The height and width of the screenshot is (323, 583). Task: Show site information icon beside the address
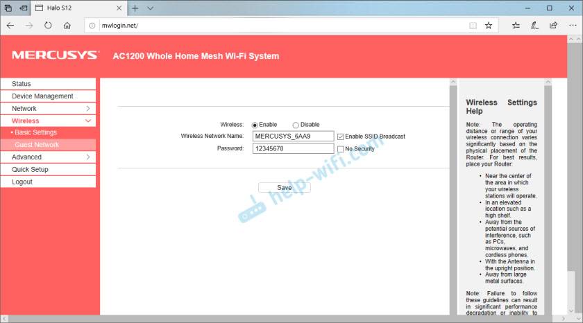pos(92,26)
